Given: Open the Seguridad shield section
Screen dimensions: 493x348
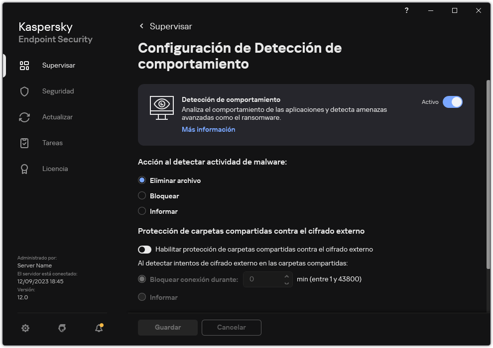Looking at the screenshot, I should tap(24, 91).
